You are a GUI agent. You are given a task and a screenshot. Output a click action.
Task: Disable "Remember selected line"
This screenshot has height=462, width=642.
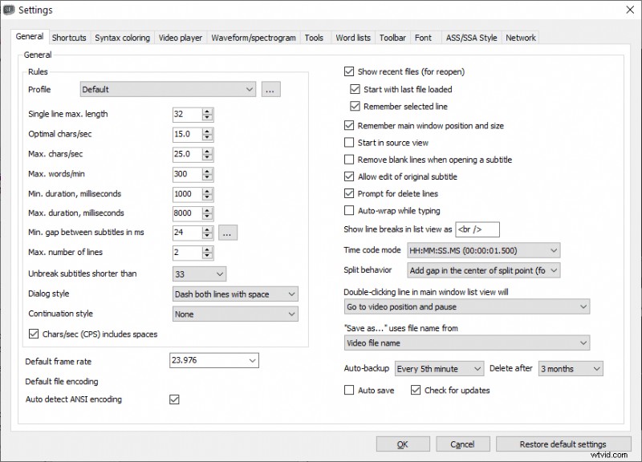[x=355, y=106]
